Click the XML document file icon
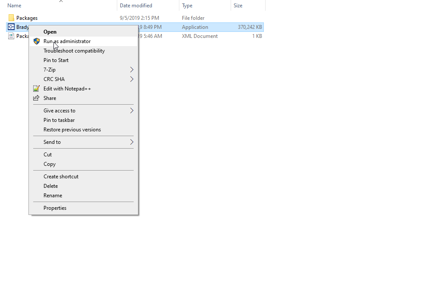Image resolution: width=435 pixels, height=283 pixels. [11, 36]
